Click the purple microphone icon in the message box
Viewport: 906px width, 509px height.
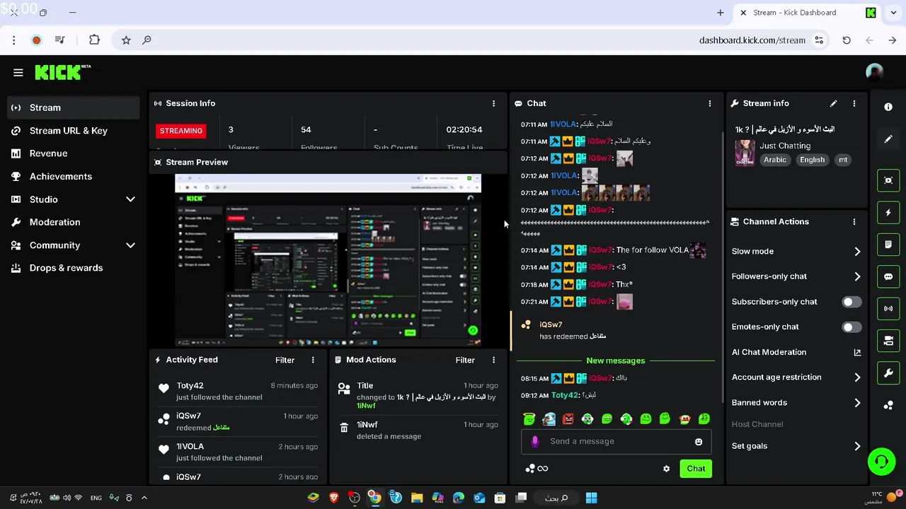pyautogui.click(x=534, y=441)
